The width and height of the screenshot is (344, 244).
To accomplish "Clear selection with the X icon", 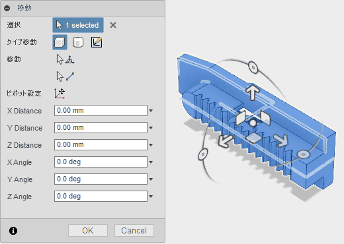I will pos(113,25).
